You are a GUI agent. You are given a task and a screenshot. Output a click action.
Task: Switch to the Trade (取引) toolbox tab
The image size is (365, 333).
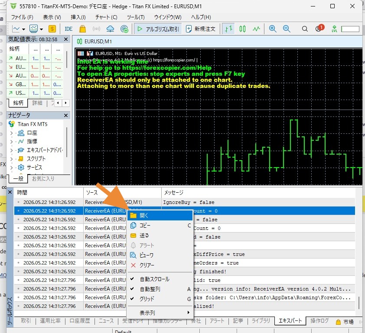tap(26, 321)
